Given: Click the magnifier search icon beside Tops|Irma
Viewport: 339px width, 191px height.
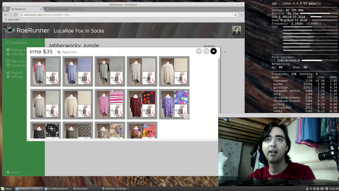Looking at the screenshot, I should [59, 52].
